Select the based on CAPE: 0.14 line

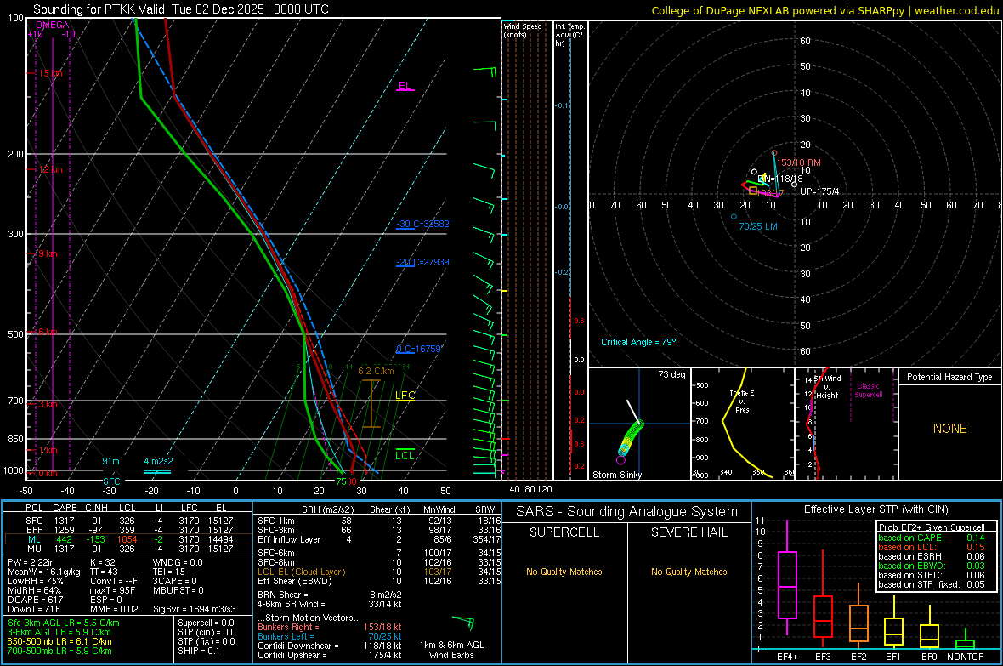(932, 538)
